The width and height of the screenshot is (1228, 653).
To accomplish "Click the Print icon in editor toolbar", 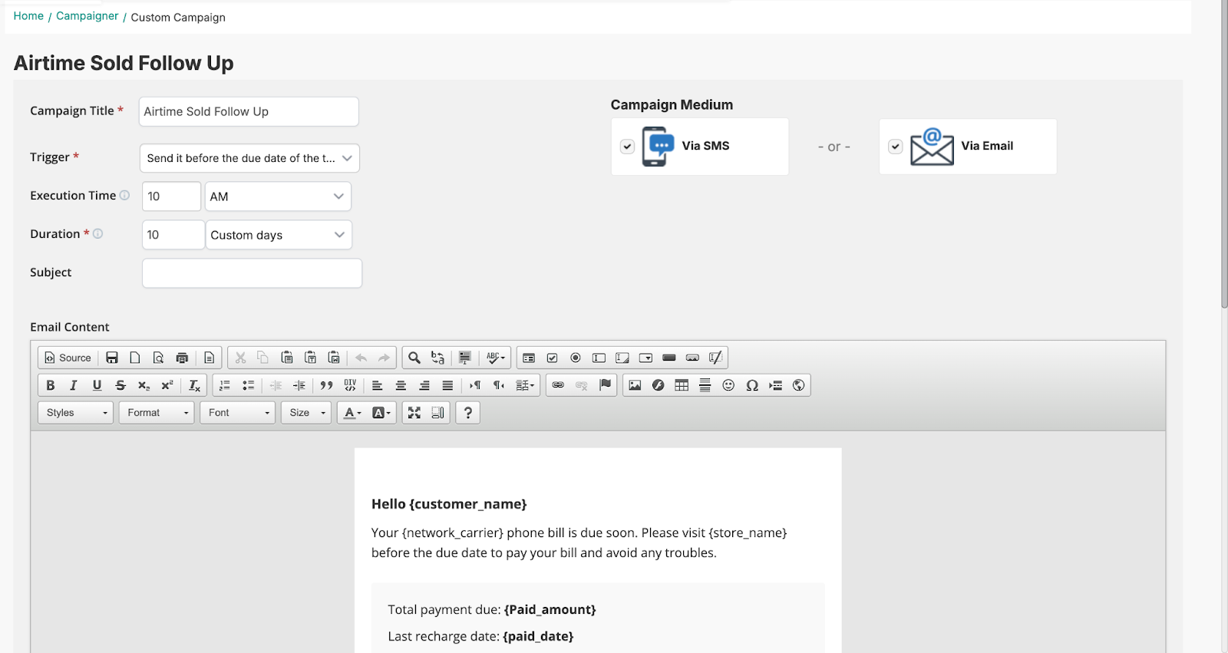I will 182,358.
